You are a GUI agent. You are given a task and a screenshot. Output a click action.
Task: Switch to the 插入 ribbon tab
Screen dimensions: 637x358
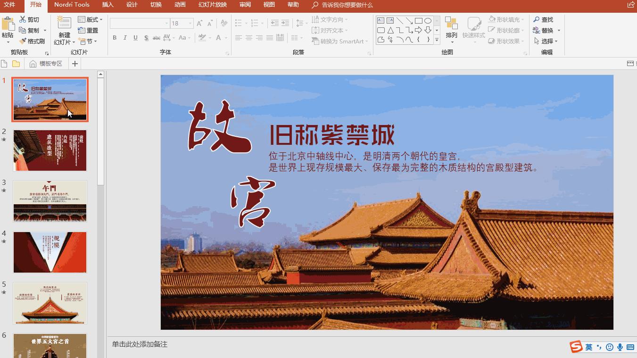(x=108, y=5)
